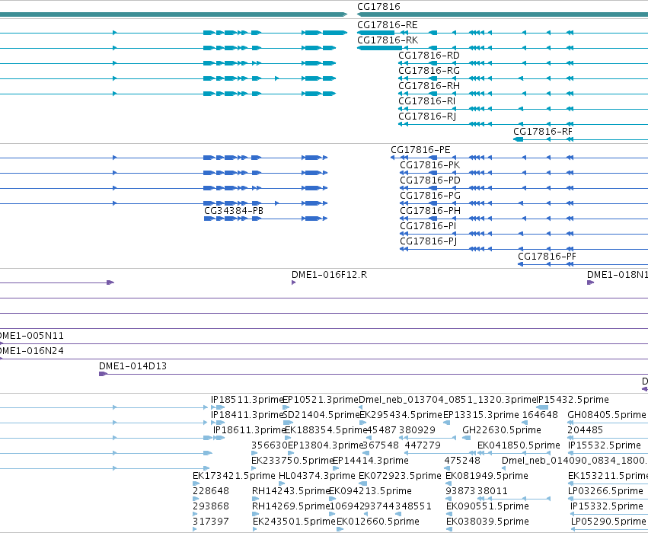Select BAC clone DME1-016N24
This screenshot has height=533, width=648.
tap(32, 351)
